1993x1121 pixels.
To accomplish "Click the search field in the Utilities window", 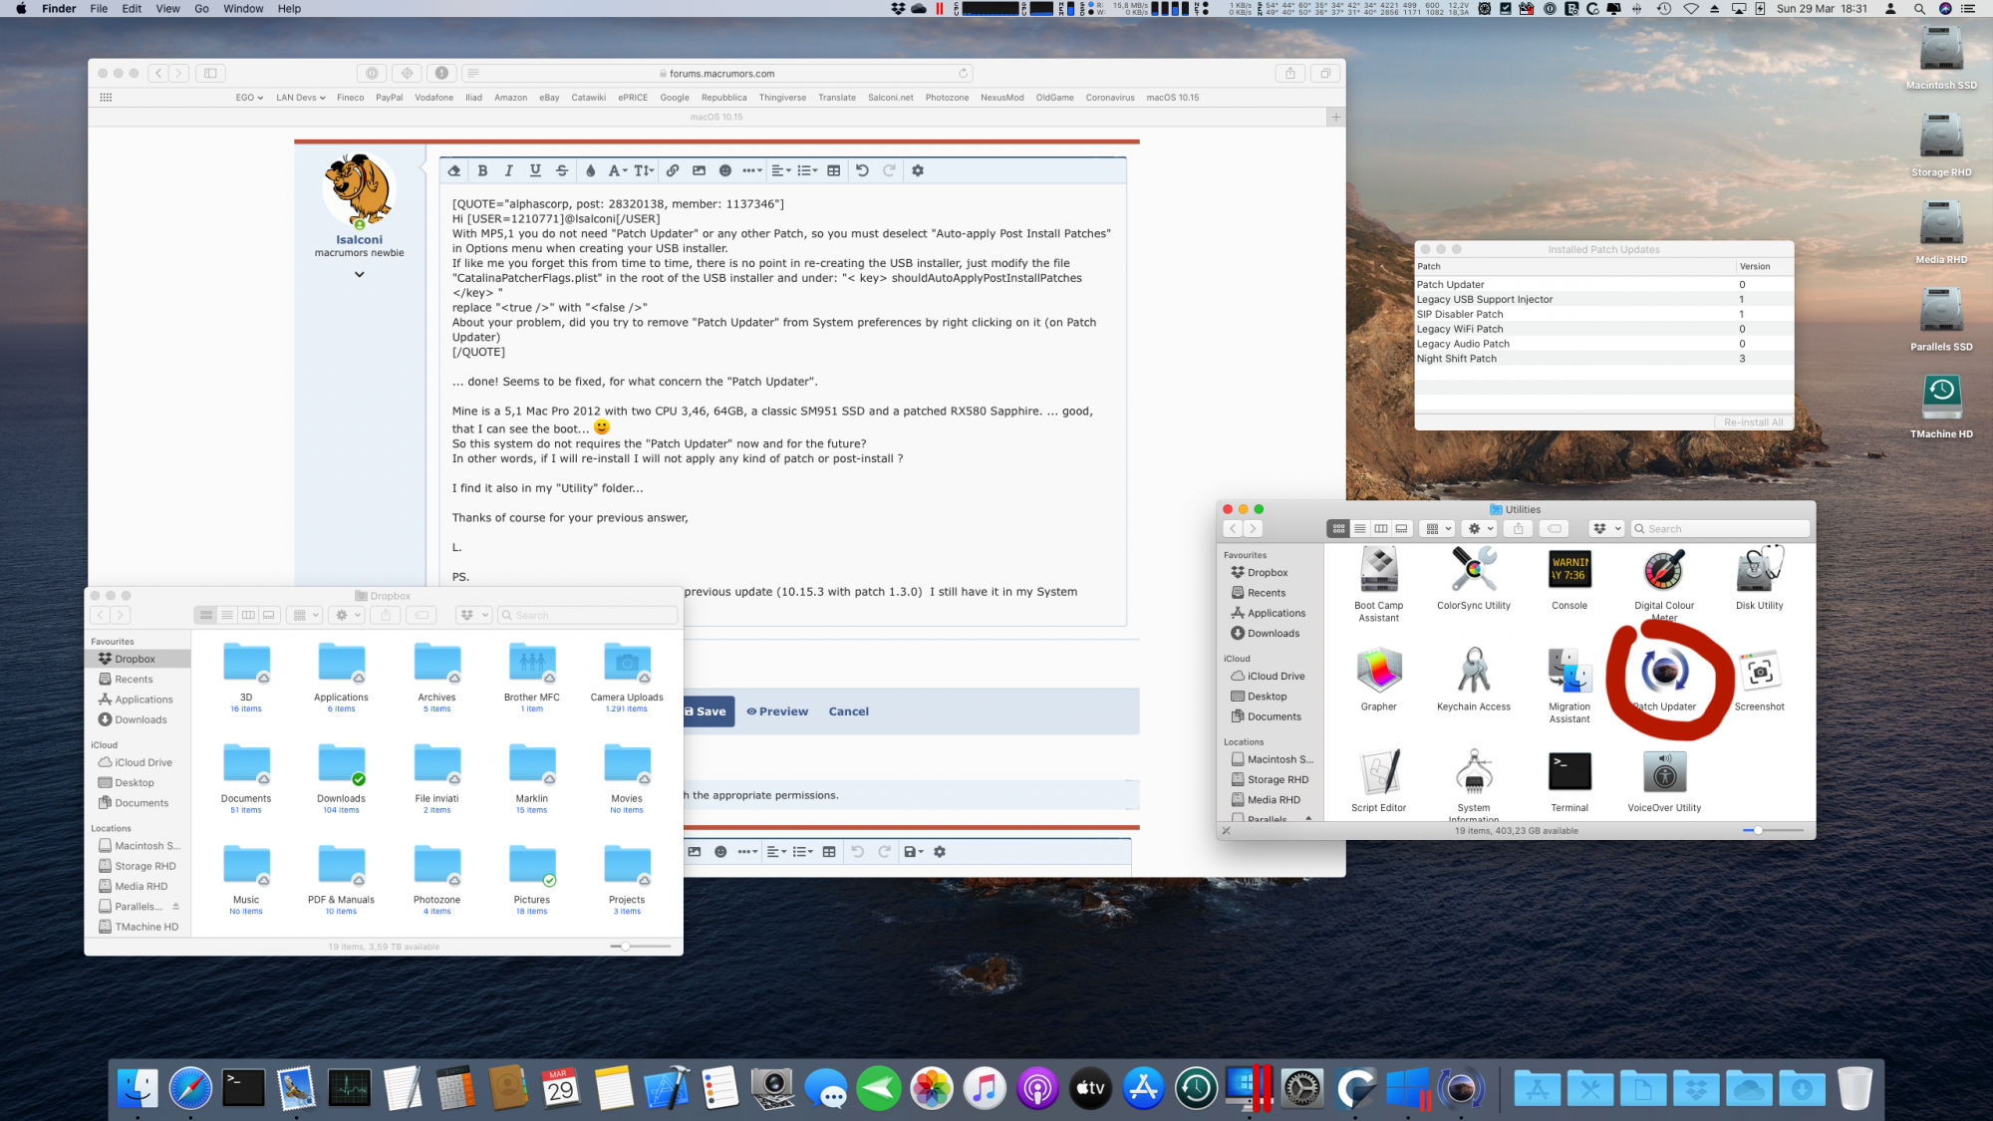I will [1724, 529].
